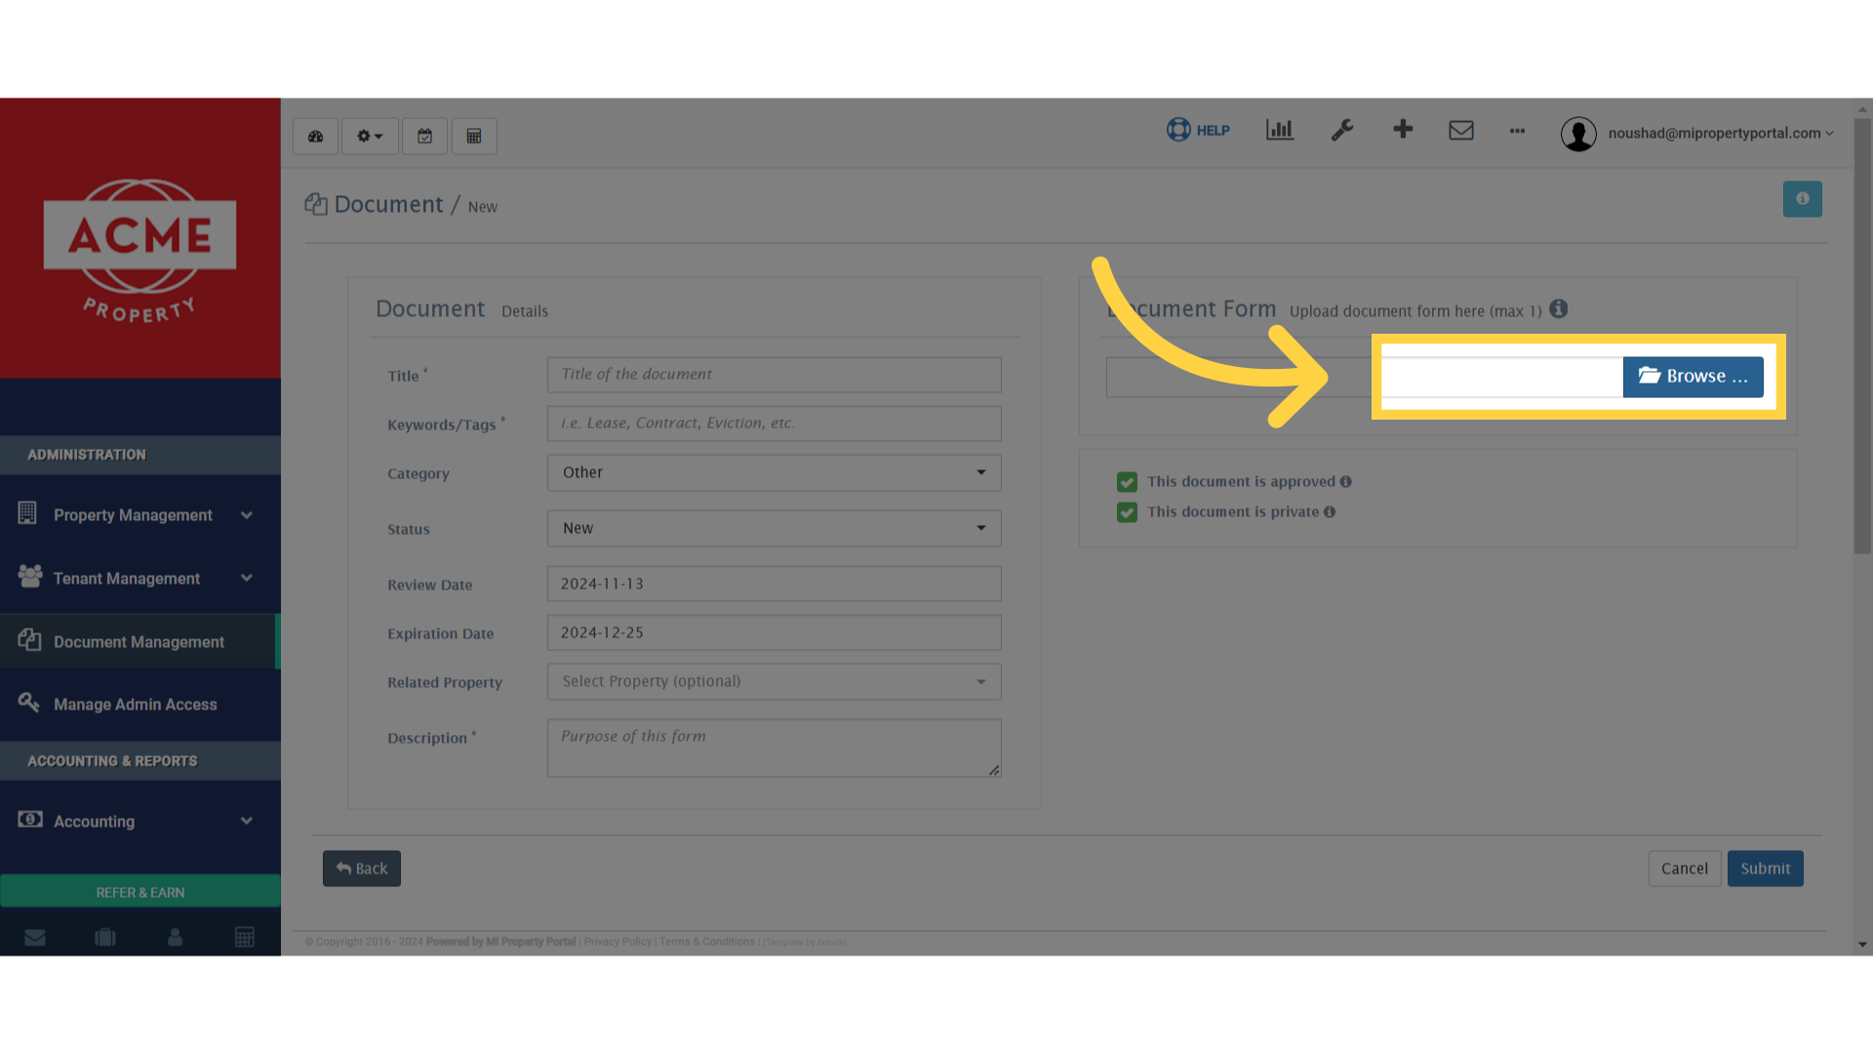This screenshot has height=1054, width=1873.
Task: Expand Tenant Management menu
Action: pyautogui.click(x=140, y=579)
